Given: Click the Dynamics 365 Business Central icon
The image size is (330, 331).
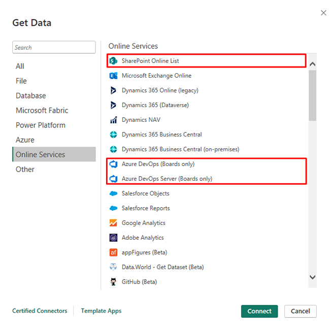Looking at the screenshot, I should 113,135.
